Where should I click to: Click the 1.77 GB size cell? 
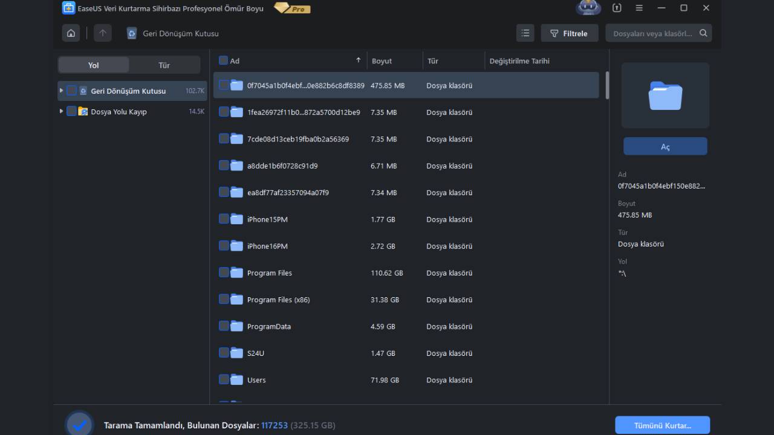[383, 219]
